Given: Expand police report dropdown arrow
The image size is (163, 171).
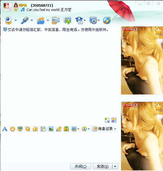Looking at the screenshot, I should [85, 20].
